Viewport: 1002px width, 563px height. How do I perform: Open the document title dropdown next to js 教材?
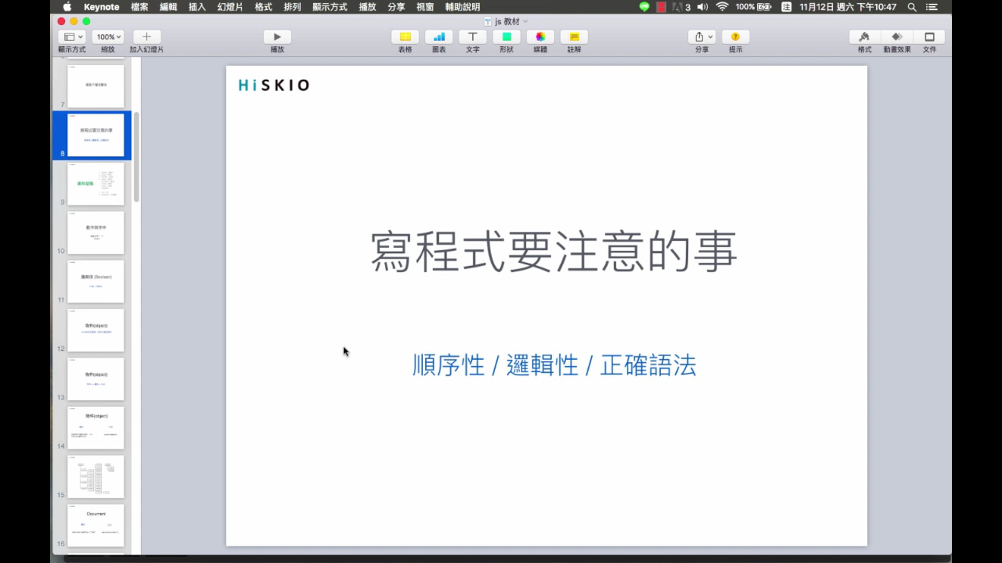coord(525,21)
